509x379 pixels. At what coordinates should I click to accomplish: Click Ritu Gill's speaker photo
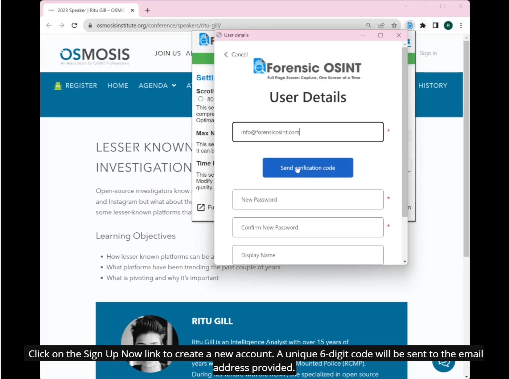tap(149, 344)
